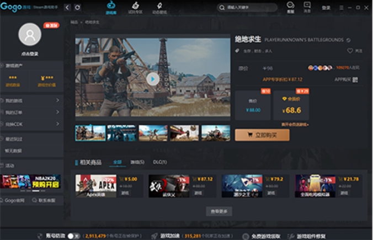
Task: Click the orange Buy Now button
Action: pos(262,135)
